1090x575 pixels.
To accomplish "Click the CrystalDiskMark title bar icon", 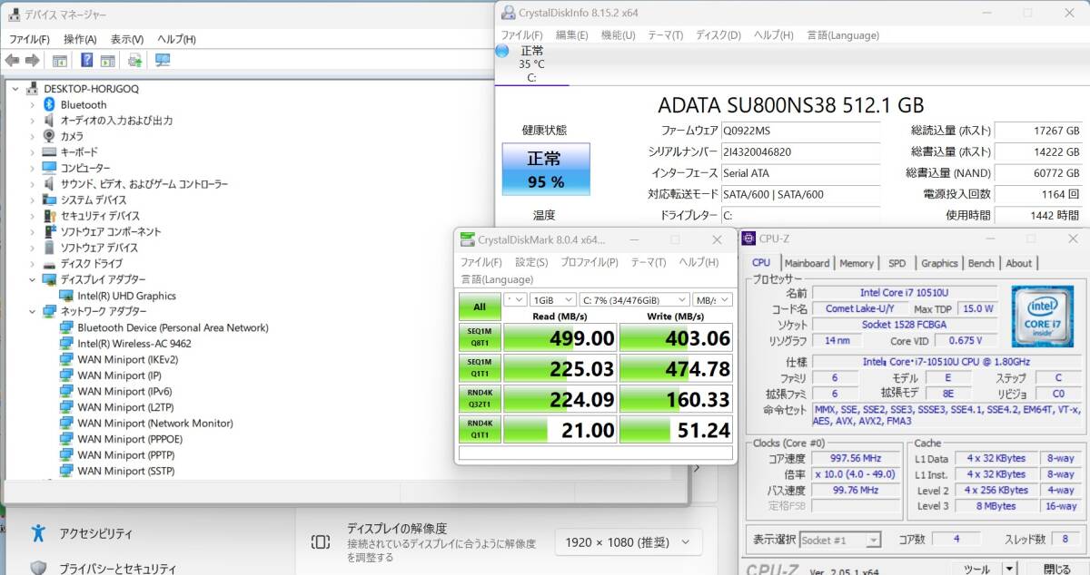I will [x=467, y=239].
